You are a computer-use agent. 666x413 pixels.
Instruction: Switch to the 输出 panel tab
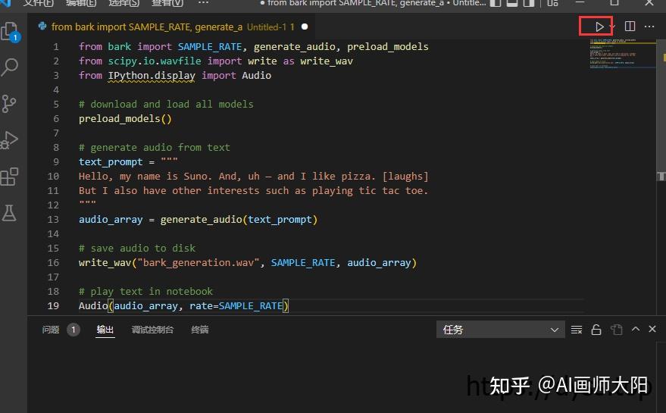coord(105,330)
